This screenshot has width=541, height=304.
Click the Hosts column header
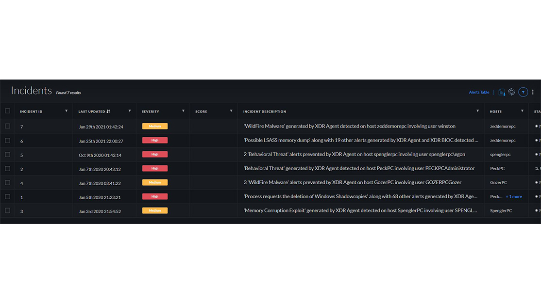495,112
